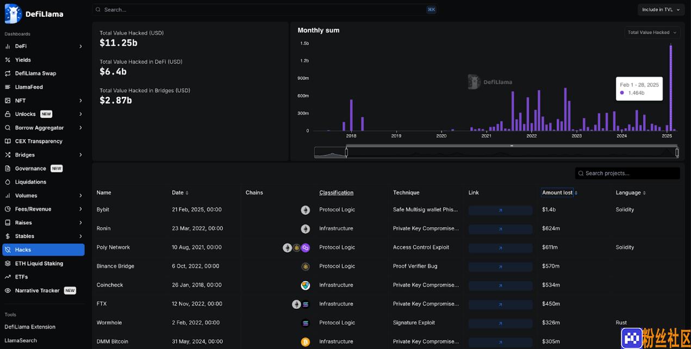Click the Liquidations droplet icon
The image size is (691, 349).
pyautogui.click(x=8, y=182)
